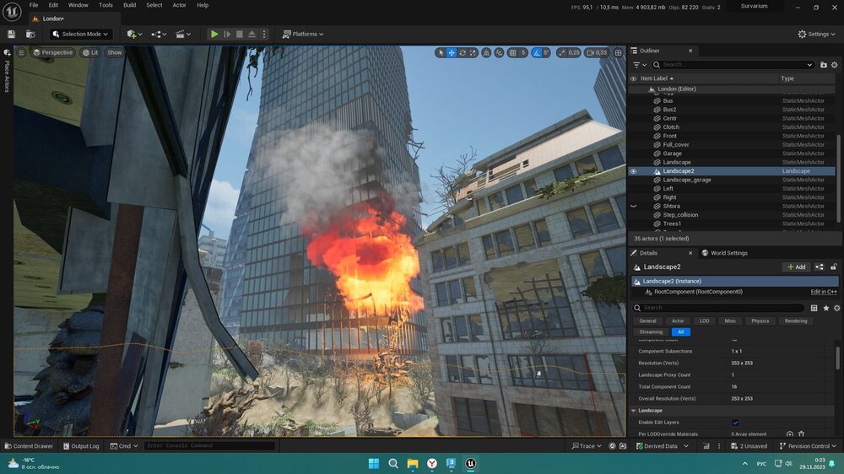Switch to the World Settings tab
The image size is (844, 474).
728,253
